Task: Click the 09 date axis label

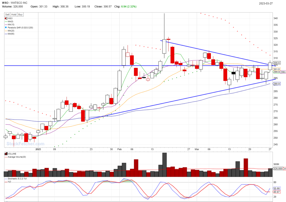Action: (54, 149)
